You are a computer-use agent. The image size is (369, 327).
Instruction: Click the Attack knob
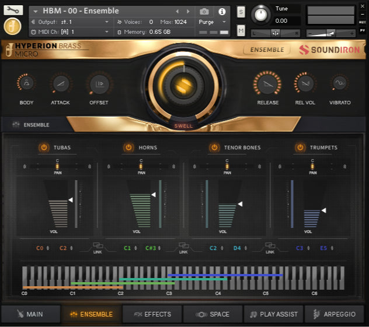[x=61, y=84]
